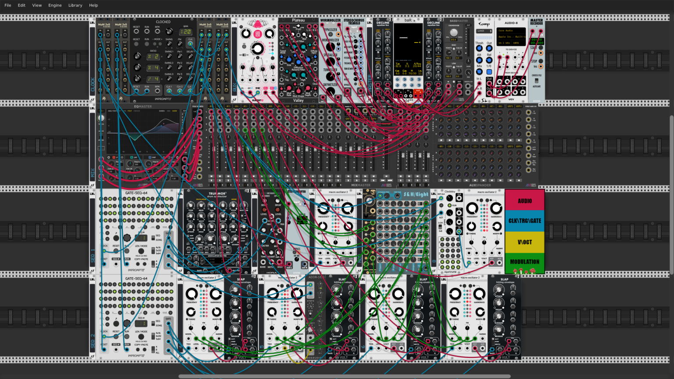Open the Library menu
Screen dimensions: 674x379
click(x=75, y=5)
